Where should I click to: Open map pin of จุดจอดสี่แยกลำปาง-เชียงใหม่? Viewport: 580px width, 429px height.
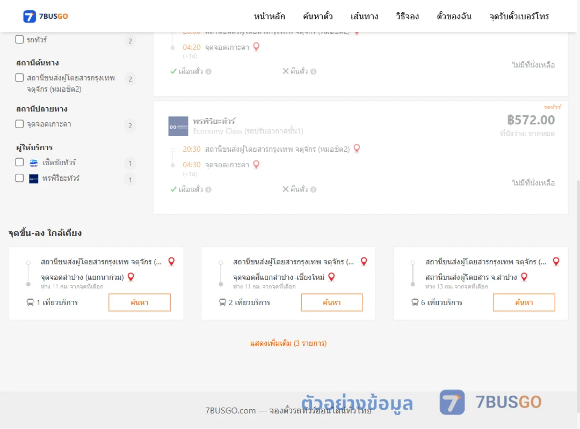tap(331, 277)
